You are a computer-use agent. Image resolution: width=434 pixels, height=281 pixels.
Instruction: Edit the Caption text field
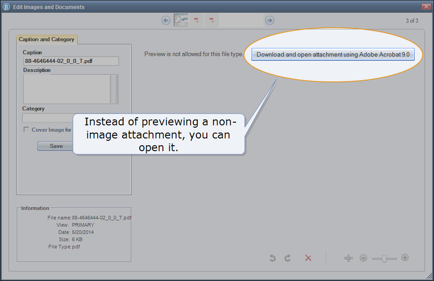click(x=71, y=61)
